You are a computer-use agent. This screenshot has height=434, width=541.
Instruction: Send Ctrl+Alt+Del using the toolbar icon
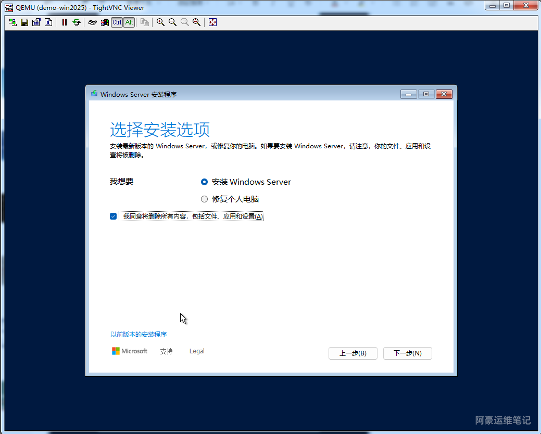pyautogui.click(x=93, y=22)
